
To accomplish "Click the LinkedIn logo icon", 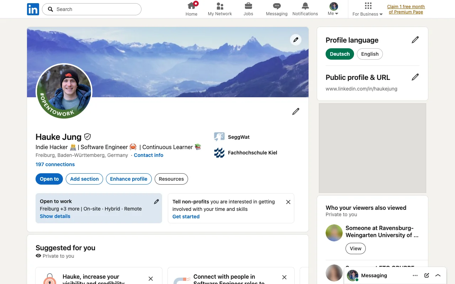I will pyautogui.click(x=33, y=9).
